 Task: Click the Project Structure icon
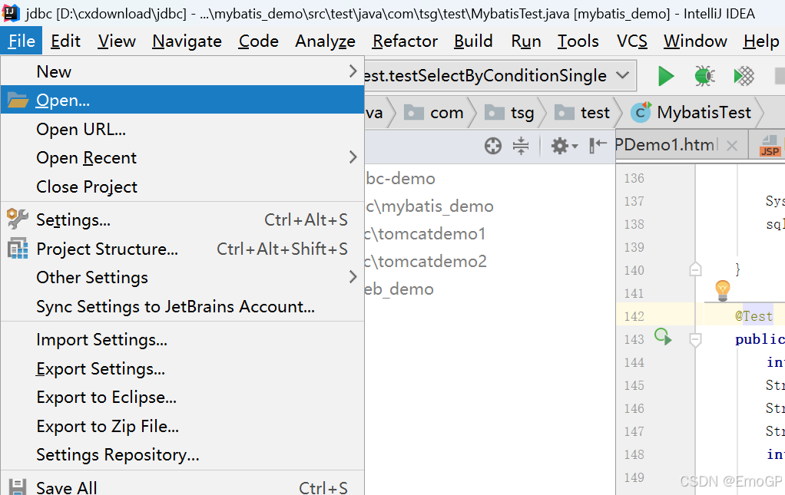tap(18, 248)
